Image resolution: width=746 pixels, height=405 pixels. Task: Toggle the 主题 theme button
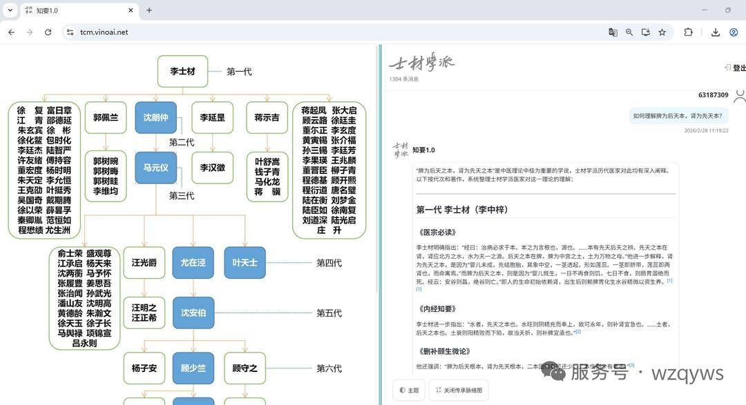pos(409,391)
